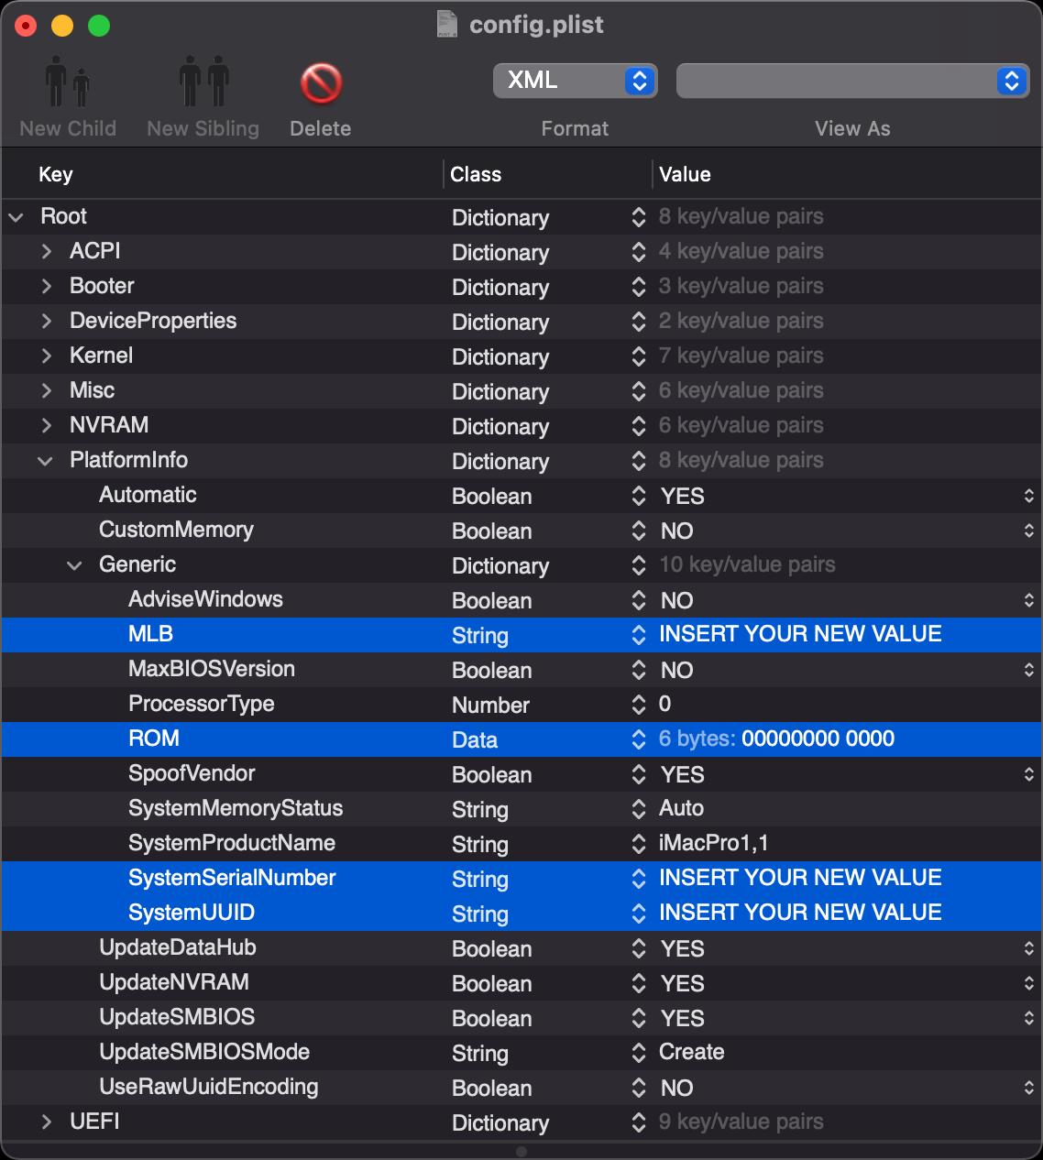Select the SystemUUID key
This screenshot has width=1043, height=1160.
(x=192, y=913)
